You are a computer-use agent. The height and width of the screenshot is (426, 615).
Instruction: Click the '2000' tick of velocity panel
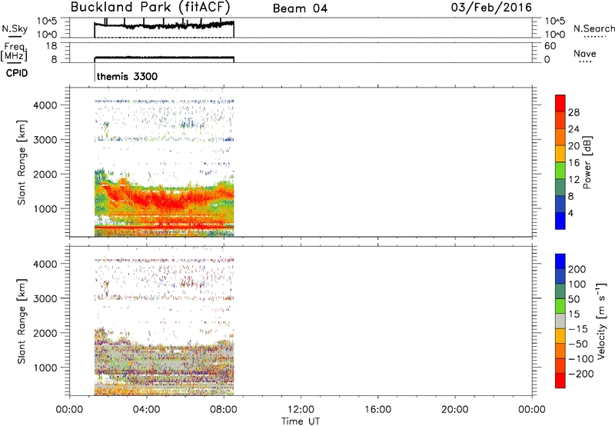(45, 333)
